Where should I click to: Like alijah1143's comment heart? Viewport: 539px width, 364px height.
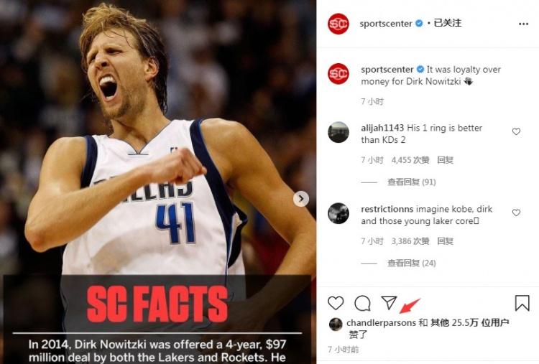(516, 131)
